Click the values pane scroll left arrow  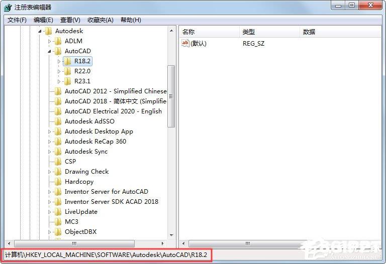point(183,243)
